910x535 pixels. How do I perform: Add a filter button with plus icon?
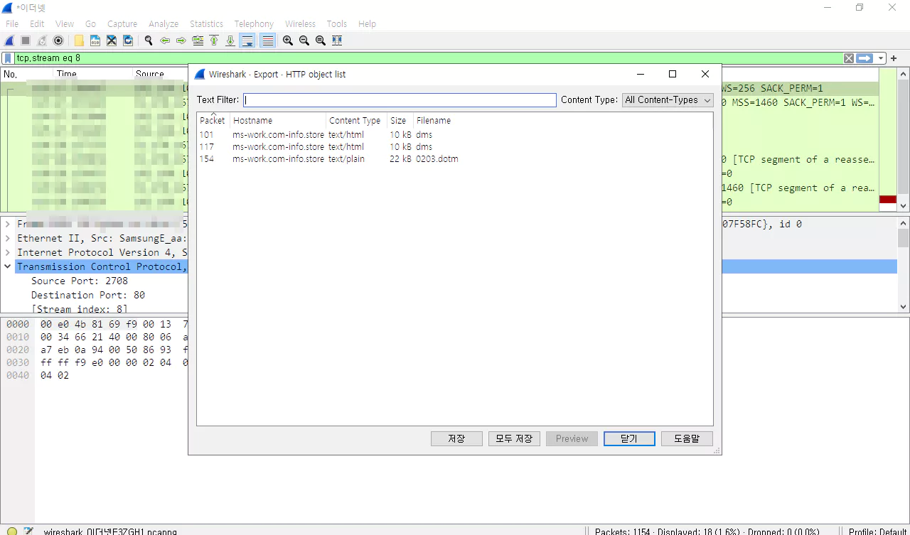[x=894, y=58]
